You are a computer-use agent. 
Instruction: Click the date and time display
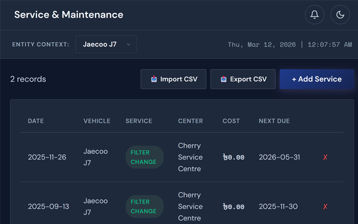290,45
